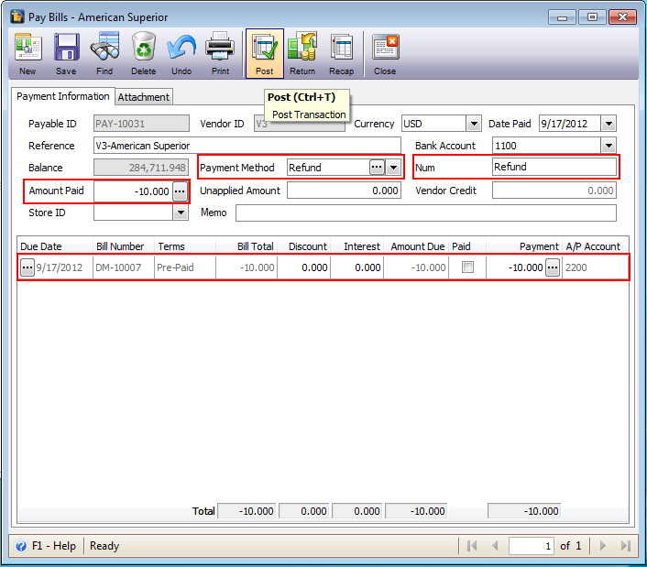647x567 pixels.
Task: Close the form with the Close toolbar icon
Action: [x=385, y=54]
